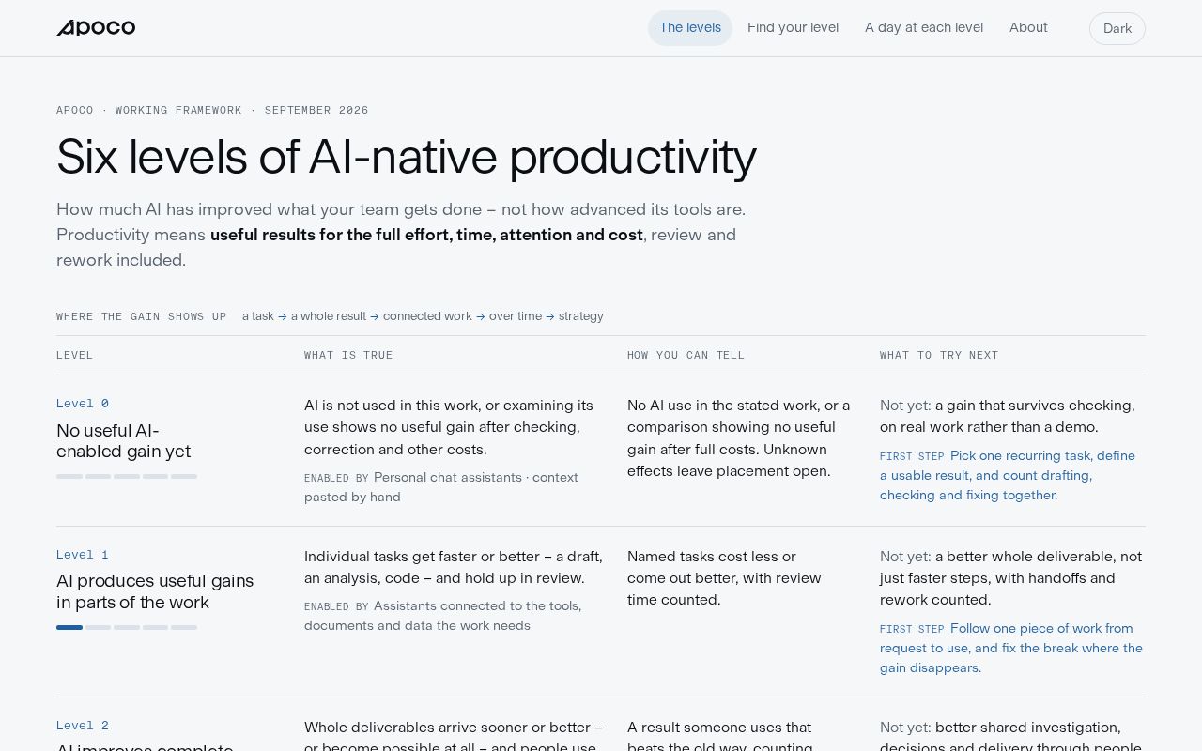Click 'connected work' in the gain sequence

(427, 316)
